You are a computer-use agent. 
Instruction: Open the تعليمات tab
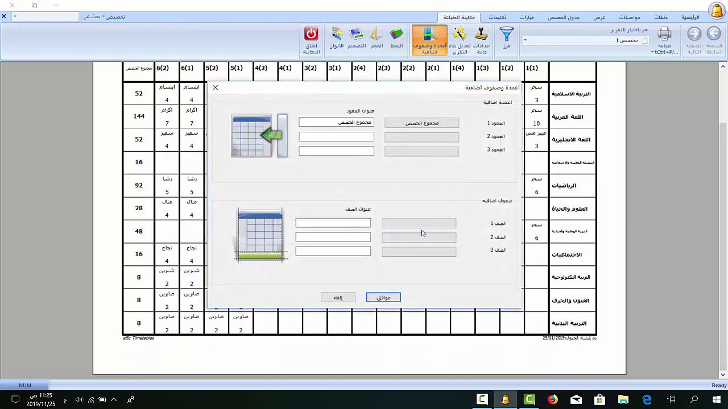click(497, 17)
